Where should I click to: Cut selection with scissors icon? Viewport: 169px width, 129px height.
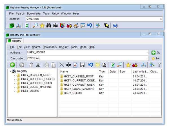click(x=38, y=65)
